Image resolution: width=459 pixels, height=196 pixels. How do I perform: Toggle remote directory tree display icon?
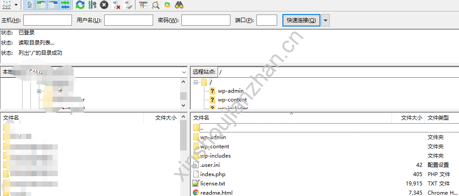pos(53,5)
